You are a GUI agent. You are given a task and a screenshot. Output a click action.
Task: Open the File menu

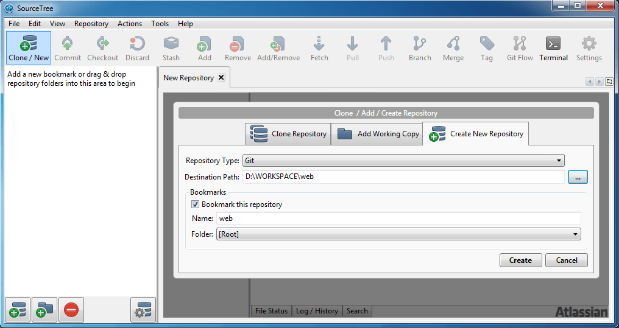14,24
